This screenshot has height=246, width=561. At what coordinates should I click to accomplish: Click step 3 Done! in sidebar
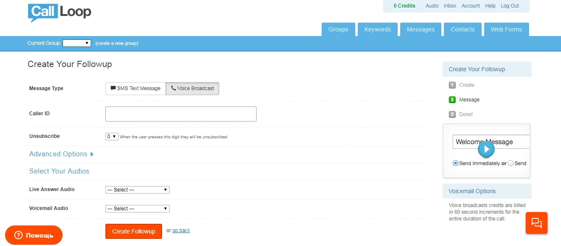pyautogui.click(x=461, y=114)
